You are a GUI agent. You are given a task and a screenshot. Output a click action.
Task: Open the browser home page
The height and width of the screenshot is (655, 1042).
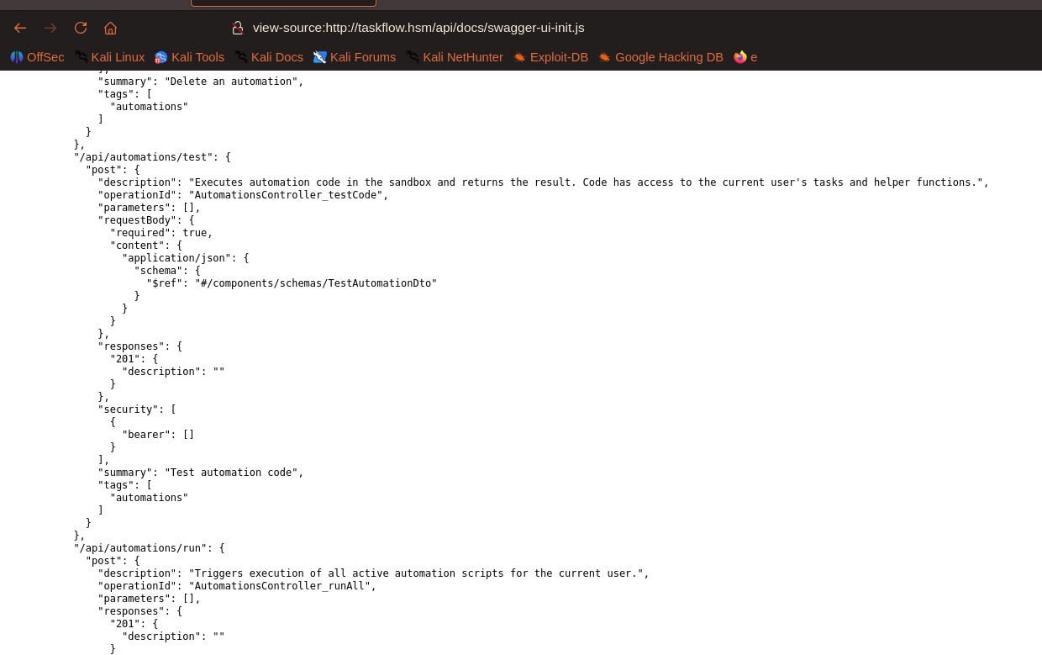pos(110,28)
